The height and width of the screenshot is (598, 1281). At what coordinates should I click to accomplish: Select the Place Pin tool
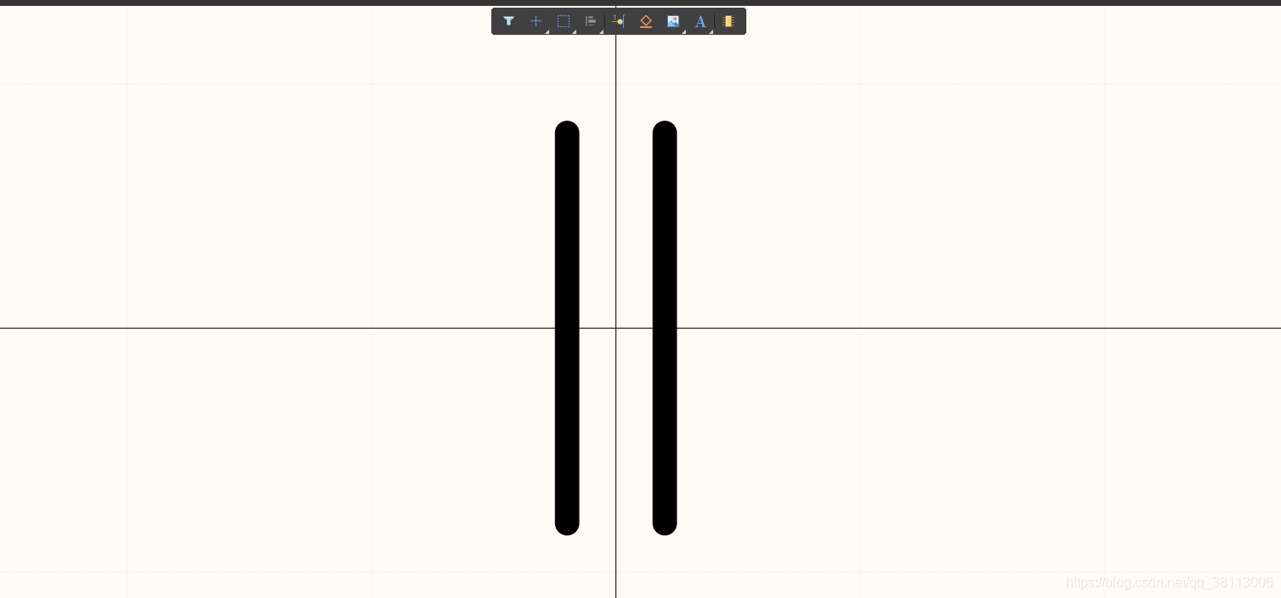tap(618, 21)
